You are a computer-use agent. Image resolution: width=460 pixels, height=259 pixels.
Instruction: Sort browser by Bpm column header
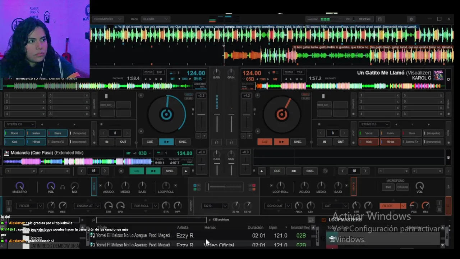point(273,227)
